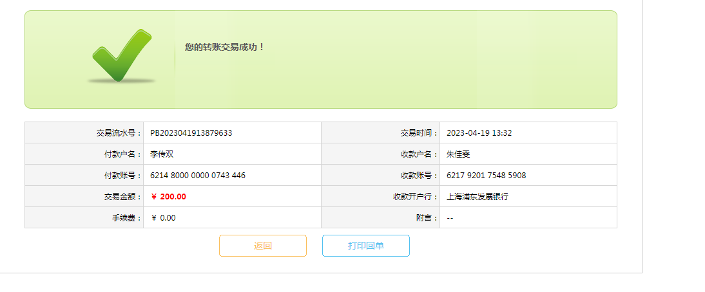Click the 您的转账交易成功 message text

click(x=225, y=47)
